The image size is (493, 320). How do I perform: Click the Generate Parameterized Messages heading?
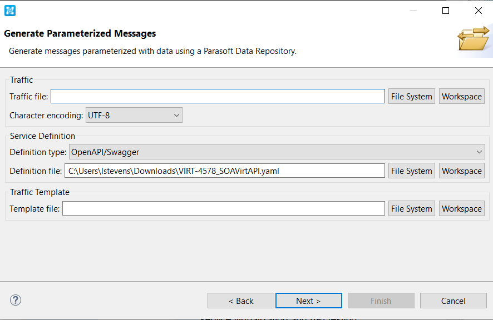80,33
